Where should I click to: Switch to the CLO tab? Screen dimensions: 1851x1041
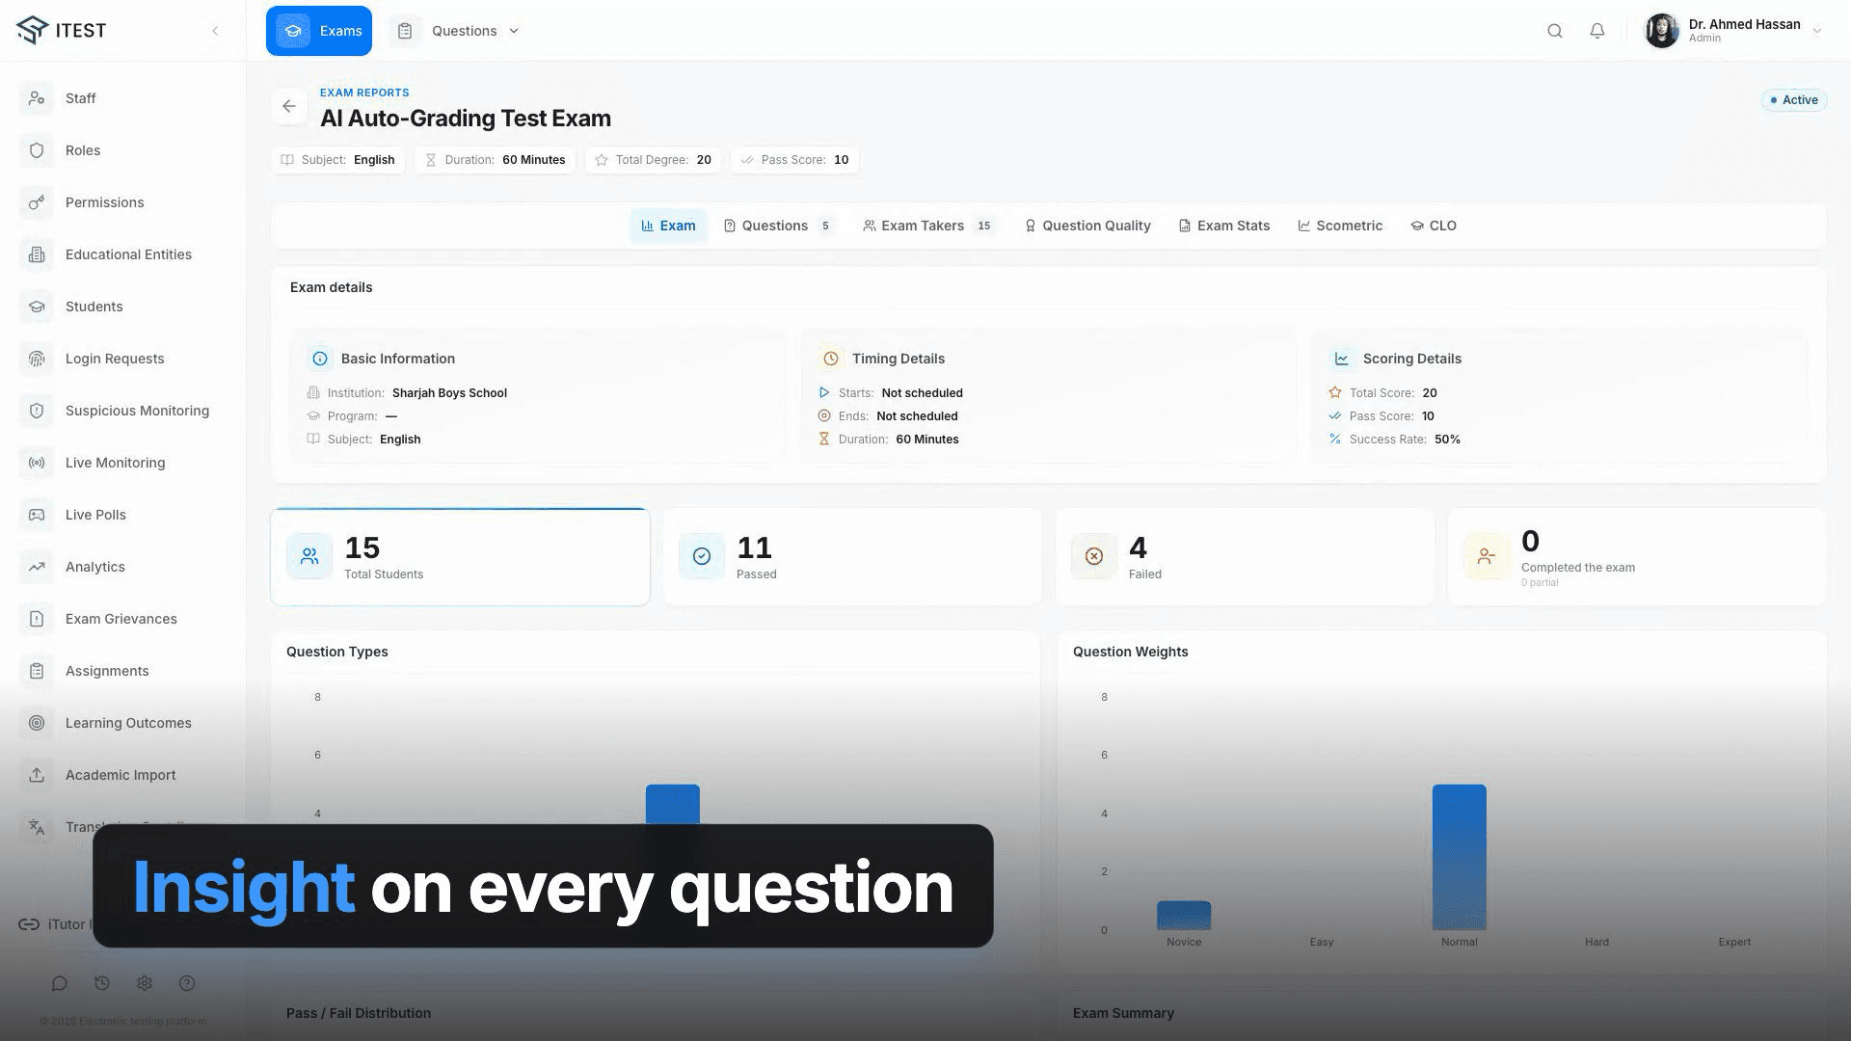[1434, 226]
